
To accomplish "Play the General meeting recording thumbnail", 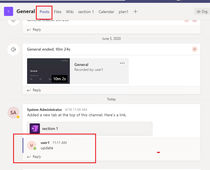I will [48, 71].
